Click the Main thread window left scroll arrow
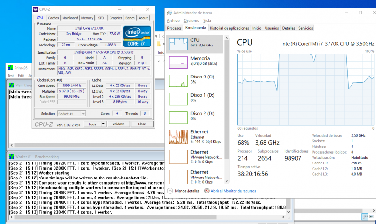 (11, 145)
